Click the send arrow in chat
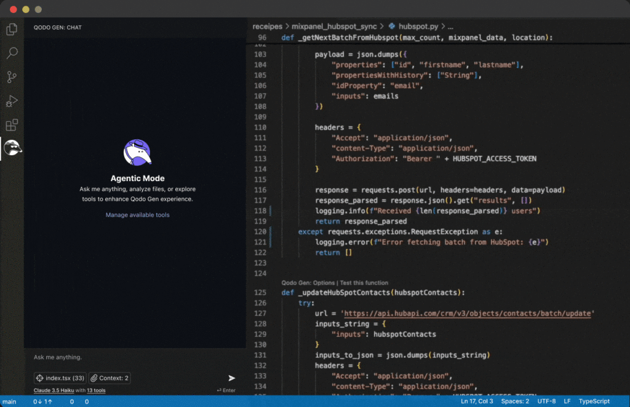630x407 pixels. [x=231, y=378]
